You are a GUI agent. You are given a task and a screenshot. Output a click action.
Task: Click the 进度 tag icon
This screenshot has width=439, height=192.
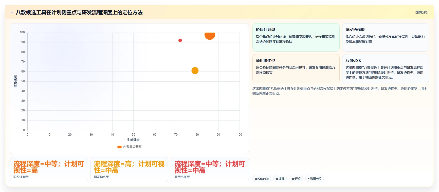pyautogui.click(x=293, y=179)
